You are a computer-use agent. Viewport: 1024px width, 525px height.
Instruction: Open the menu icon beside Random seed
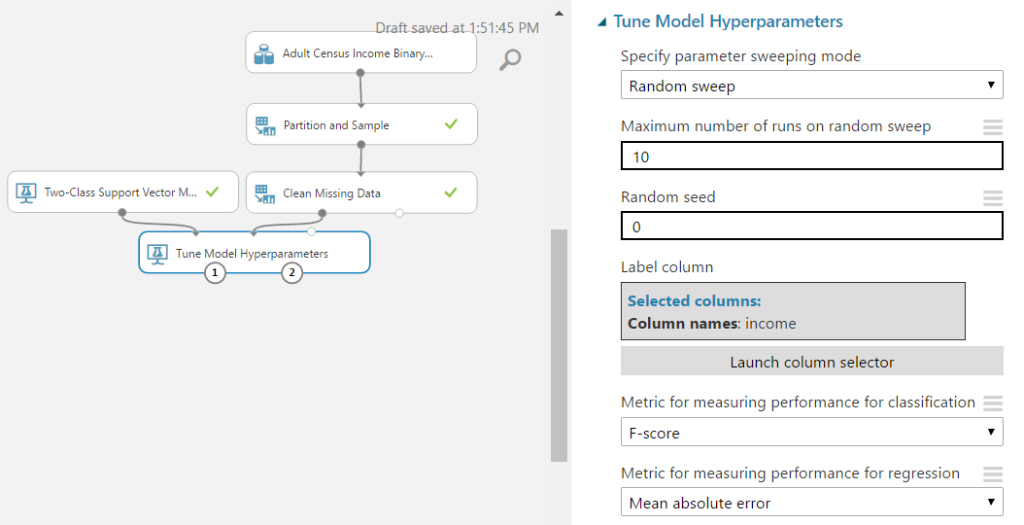993,197
